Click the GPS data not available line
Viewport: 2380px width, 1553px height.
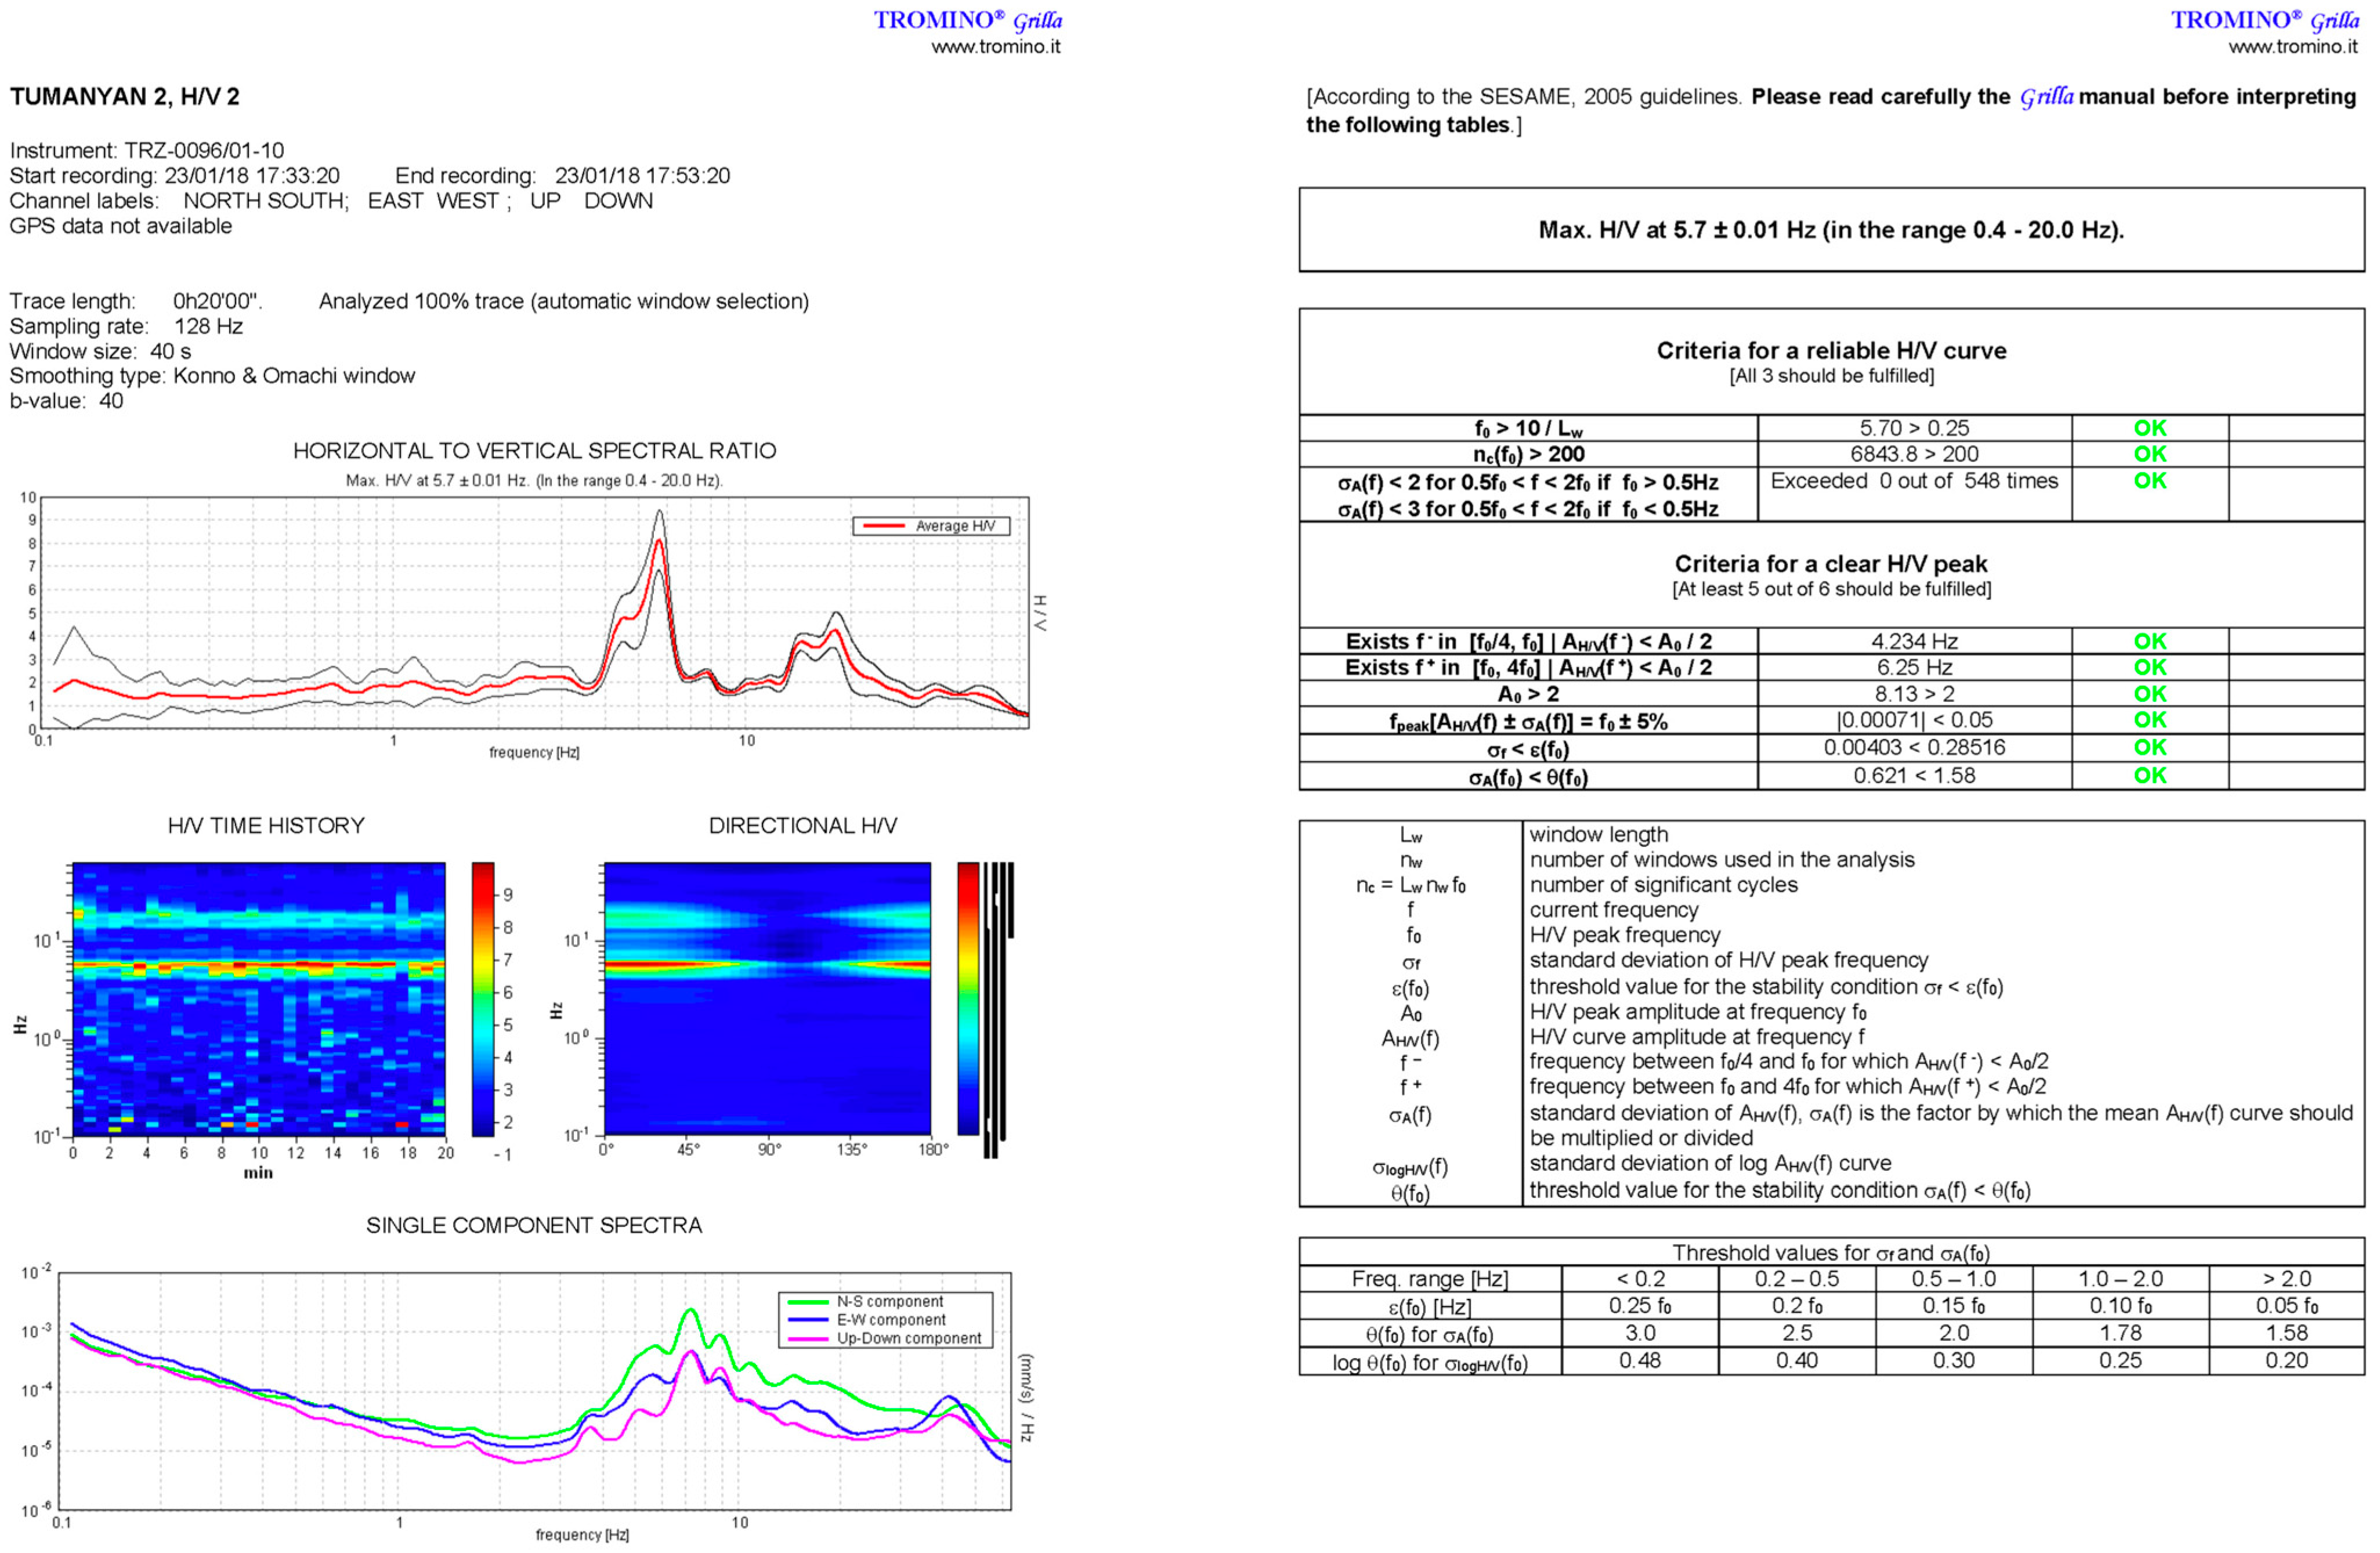[120, 226]
